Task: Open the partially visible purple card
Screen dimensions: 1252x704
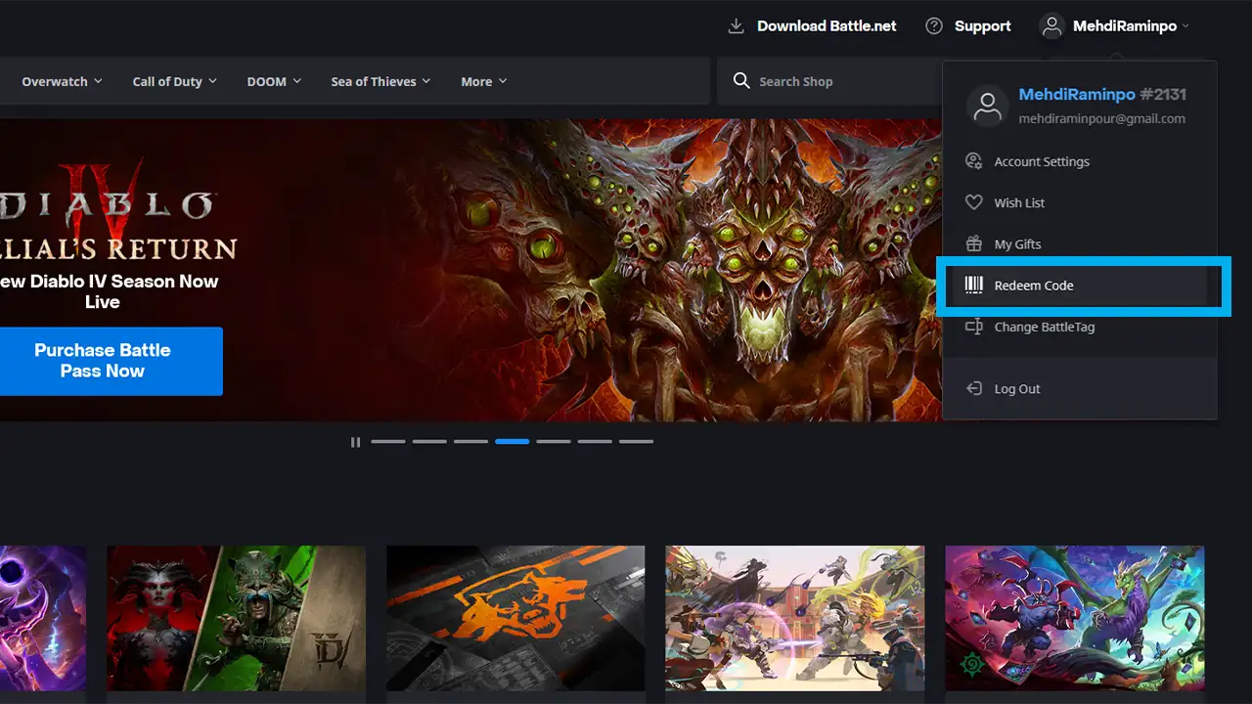Action: 43,618
